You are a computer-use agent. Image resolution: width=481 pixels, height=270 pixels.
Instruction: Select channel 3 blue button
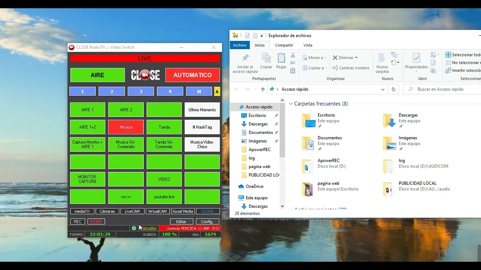(x=141, y=91)
